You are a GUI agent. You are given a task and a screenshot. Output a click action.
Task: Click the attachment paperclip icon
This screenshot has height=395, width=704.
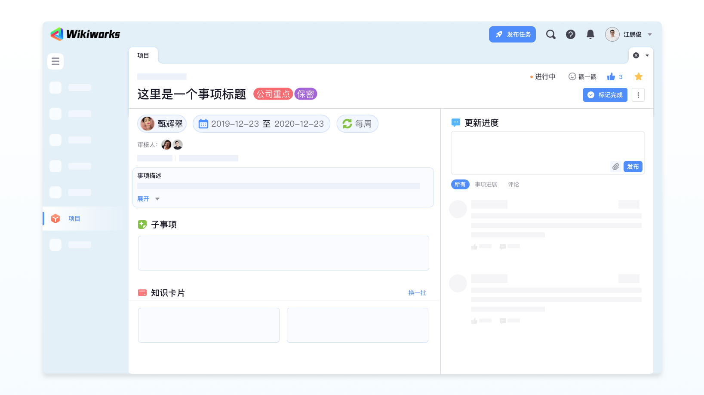tap(615, 167)
